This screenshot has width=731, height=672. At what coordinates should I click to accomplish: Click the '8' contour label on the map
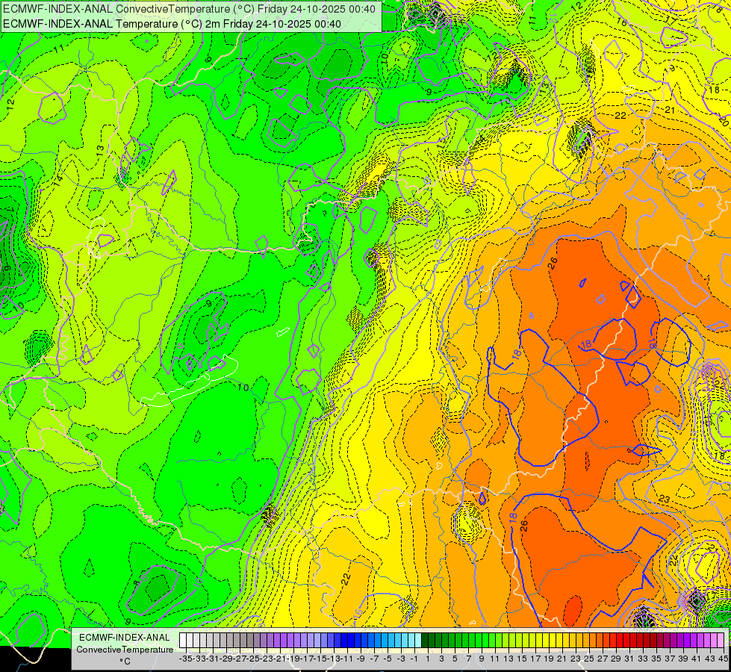click(x=136, y=582)
